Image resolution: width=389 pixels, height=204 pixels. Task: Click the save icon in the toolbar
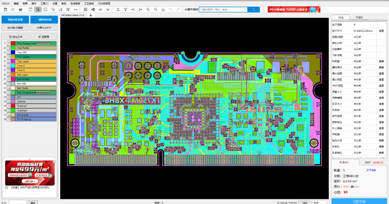[x=6, y=9]
